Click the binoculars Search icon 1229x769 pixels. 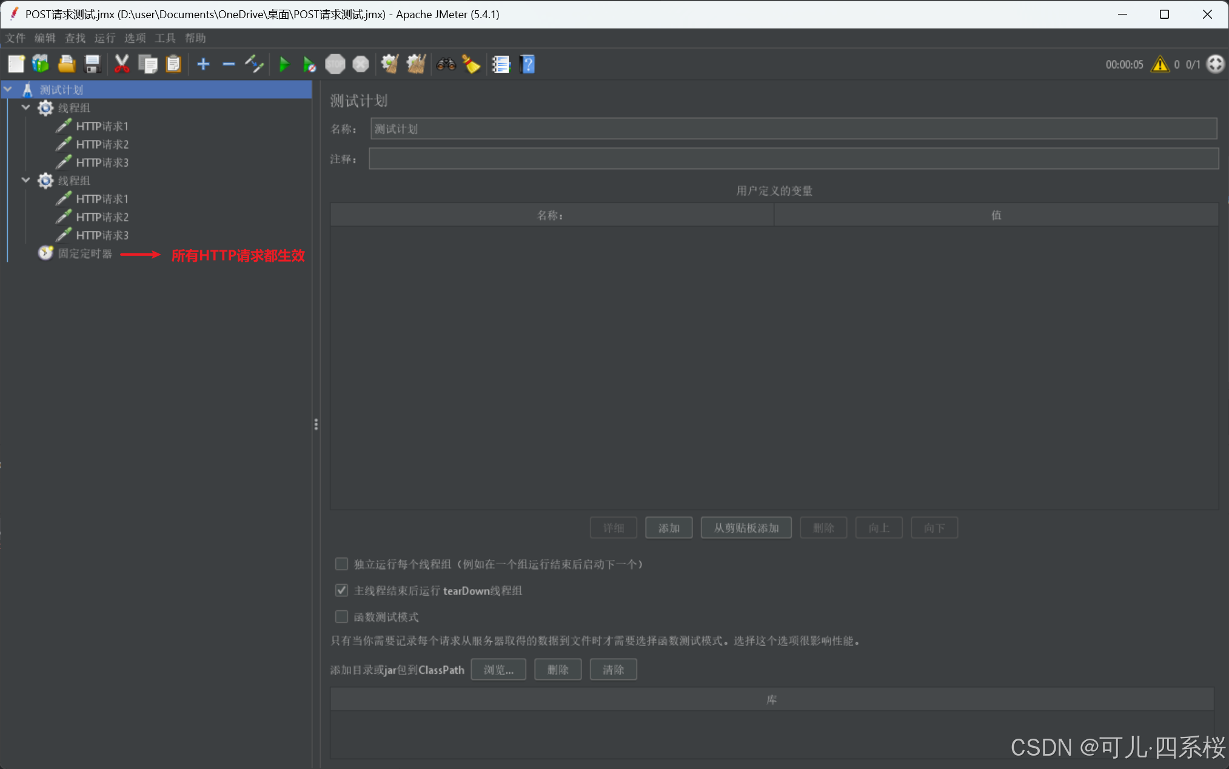(446, 64)
